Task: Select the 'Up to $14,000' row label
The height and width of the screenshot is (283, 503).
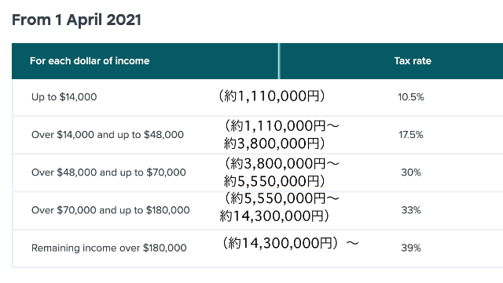Action: 64,97
